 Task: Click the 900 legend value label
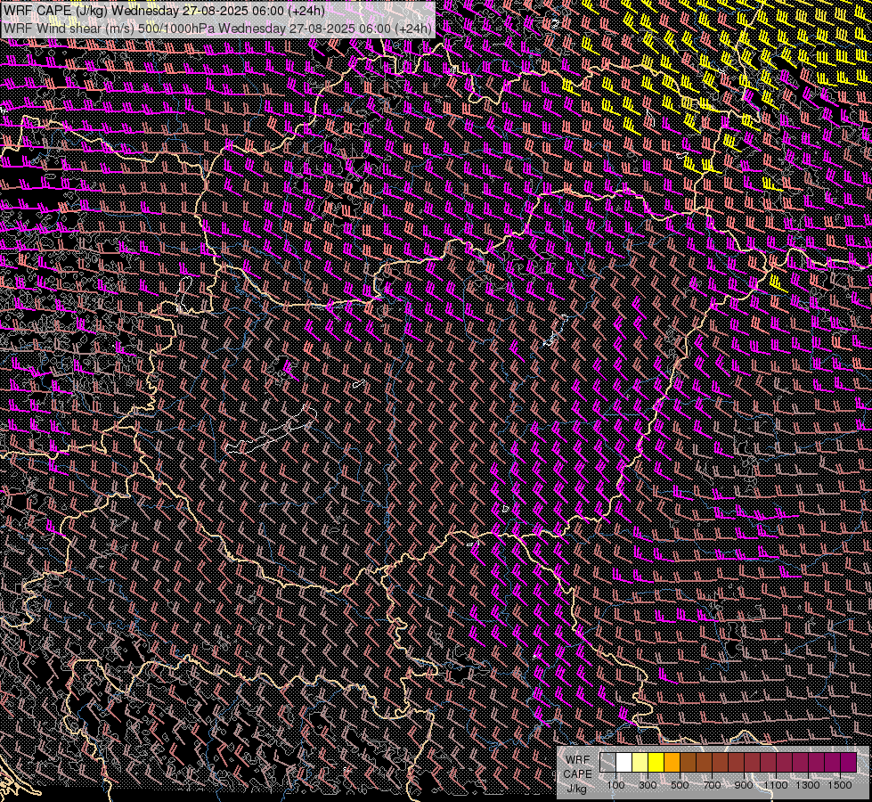coord(744,785)
